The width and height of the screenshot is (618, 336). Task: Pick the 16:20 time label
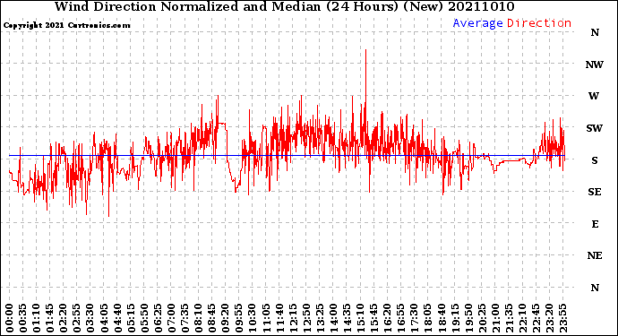[388, 318]
